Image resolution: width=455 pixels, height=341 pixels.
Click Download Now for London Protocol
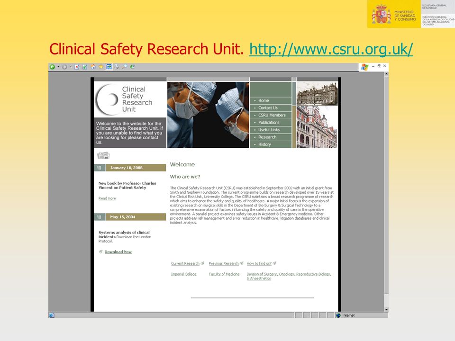[118, 251]
